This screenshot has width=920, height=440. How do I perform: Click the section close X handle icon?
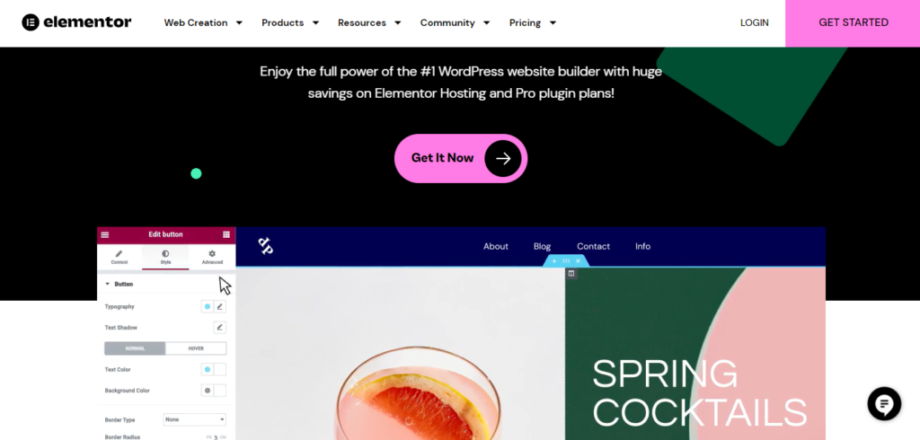coord(578,261)
